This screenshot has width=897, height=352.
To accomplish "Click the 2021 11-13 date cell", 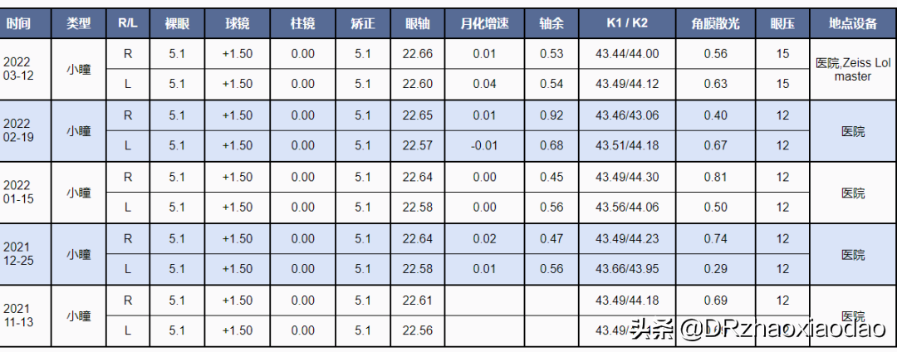I will pyautogui.click(x=18, y=315).
